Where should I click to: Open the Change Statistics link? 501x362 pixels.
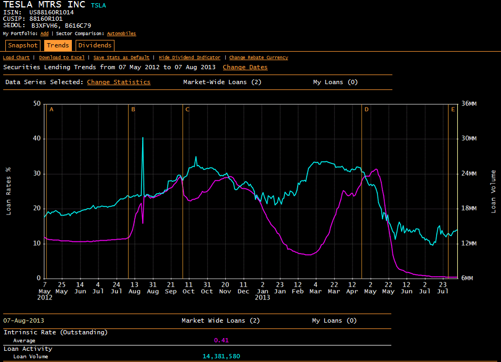coord(119,82)
